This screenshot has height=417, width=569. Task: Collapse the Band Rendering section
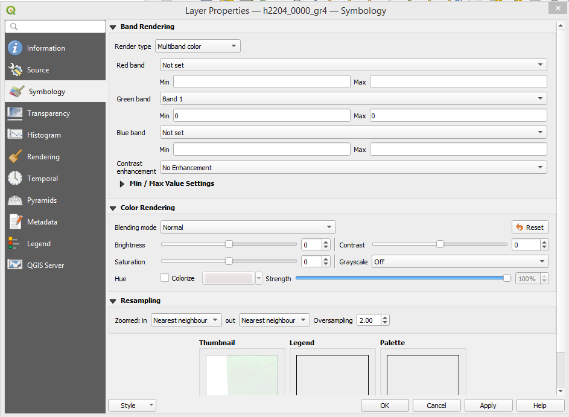[113, 27]
